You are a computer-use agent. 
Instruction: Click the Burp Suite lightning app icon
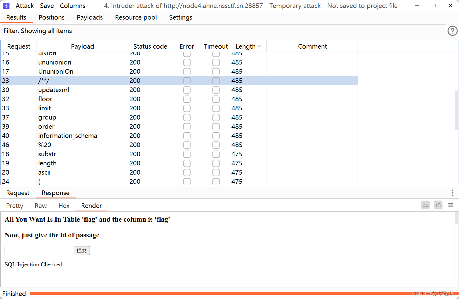click(6, 6)
